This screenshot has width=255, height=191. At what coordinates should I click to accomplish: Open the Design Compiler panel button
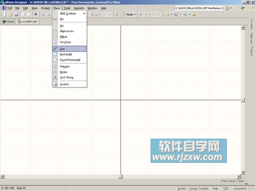click(x=199, y=188)
